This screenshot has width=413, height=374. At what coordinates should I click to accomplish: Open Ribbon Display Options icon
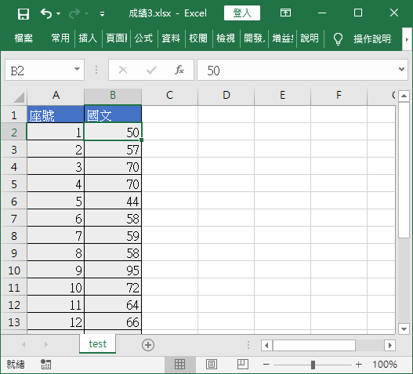tap(285, 13)
